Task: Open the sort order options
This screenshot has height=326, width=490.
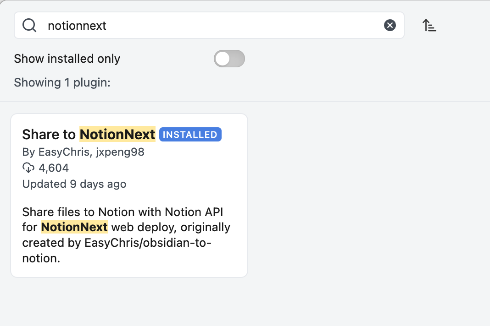Action: [x=429, y=26]
